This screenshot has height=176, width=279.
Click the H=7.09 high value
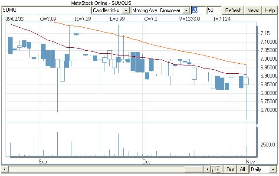click(83, 19)
